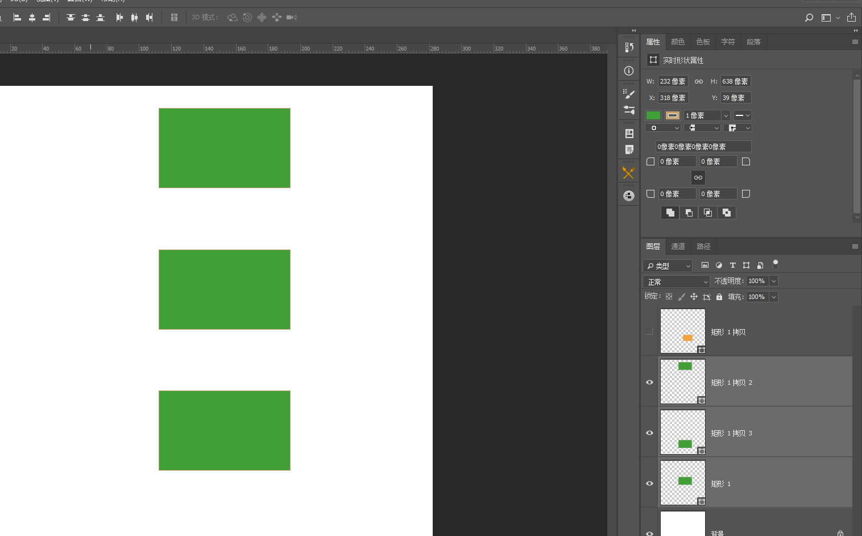Viewport: 862px width, 536px height.
Task: Open Layers panel flyout menu
Action: (x=855, y=247)
